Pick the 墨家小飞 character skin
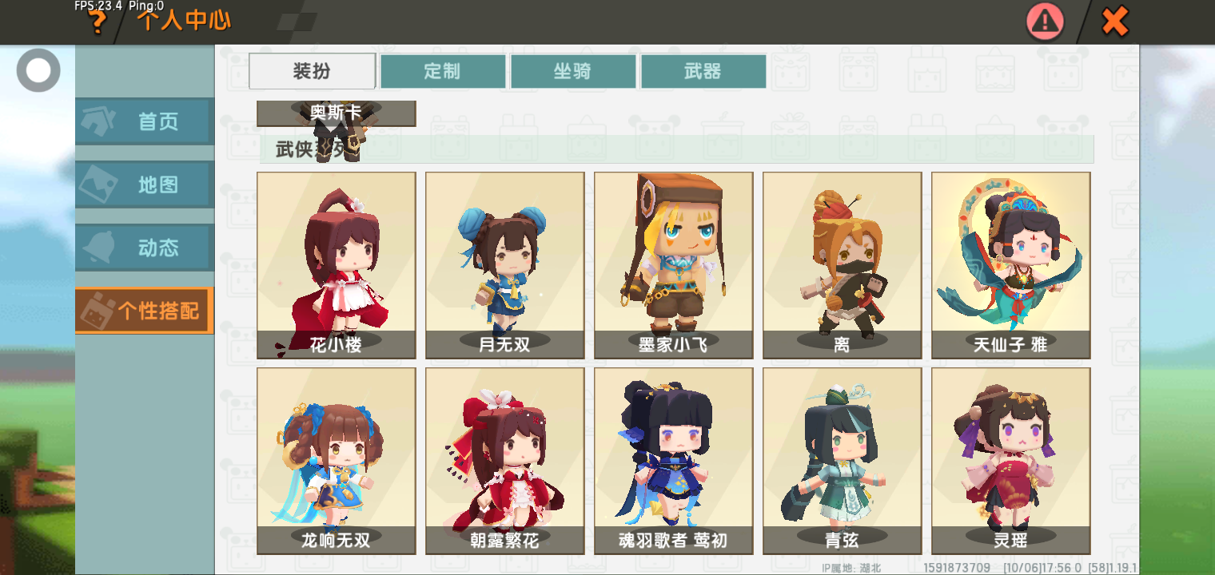1215x575 pixels. coord(674,265)
